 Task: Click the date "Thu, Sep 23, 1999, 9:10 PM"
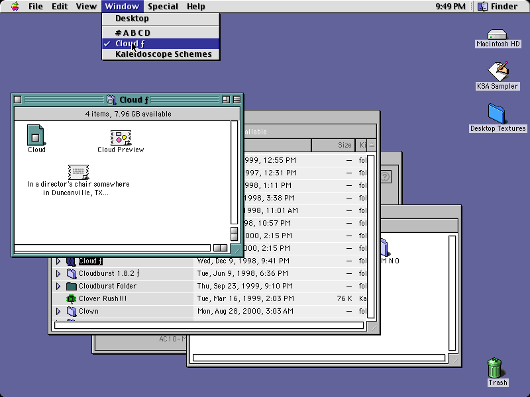point(245,287)
